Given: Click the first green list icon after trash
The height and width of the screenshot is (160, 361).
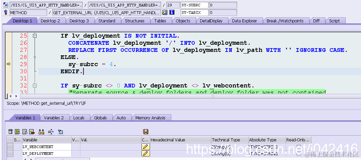Looking at the screenshot, I should click(x=18, y=132).
